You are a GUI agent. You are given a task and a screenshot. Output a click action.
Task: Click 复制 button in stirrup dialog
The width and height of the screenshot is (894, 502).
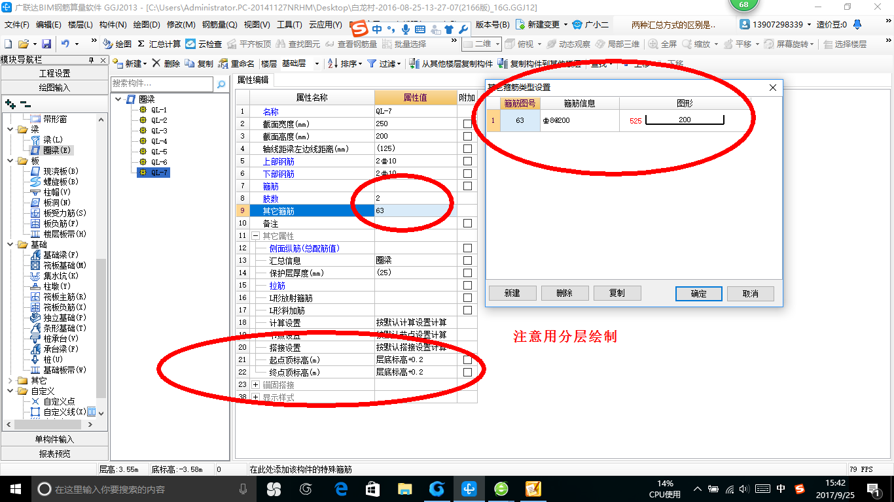617,293
